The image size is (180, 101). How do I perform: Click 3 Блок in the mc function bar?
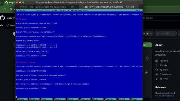pyautogui.click(x=46, y=99)
